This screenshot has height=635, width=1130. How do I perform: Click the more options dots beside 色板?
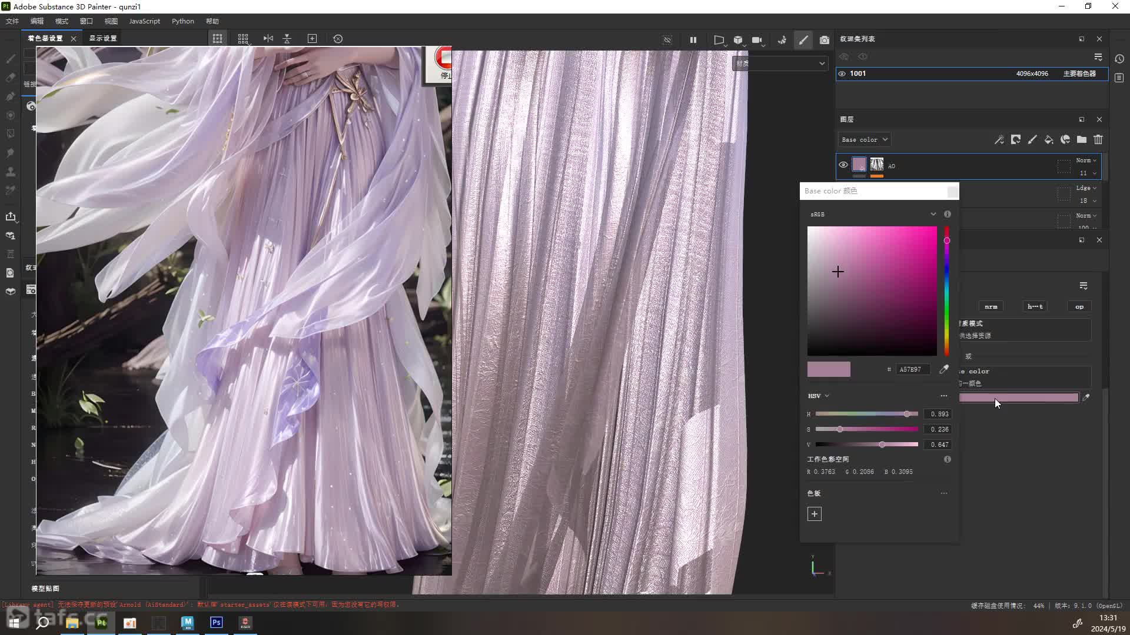coord(944,494)
